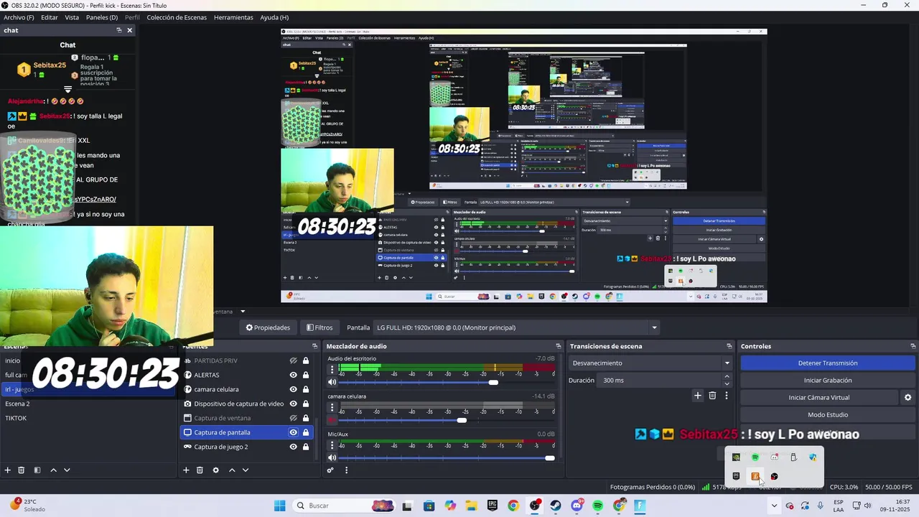Open Pantalla monitor dropdown
919x517 pixels.
516,327
